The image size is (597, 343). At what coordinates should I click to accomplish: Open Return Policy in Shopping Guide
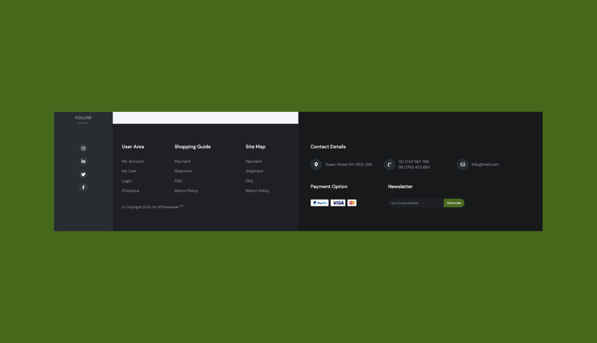point(186,191)
